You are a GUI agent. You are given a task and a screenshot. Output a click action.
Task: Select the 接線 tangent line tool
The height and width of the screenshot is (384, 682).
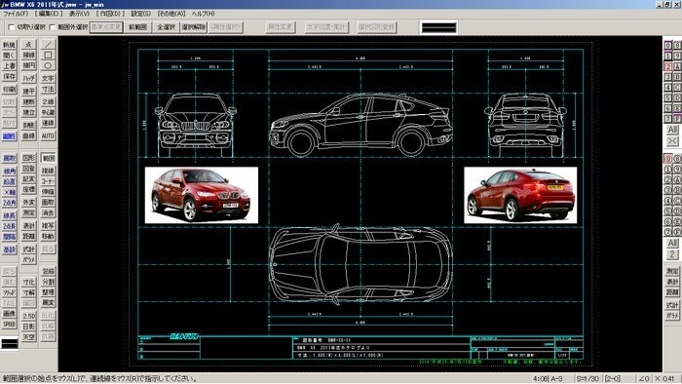[28, 56]
